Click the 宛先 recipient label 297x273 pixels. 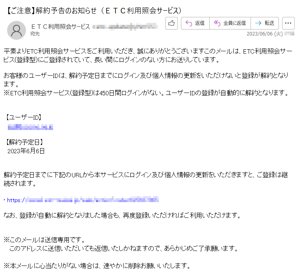[x=35, y=34]
